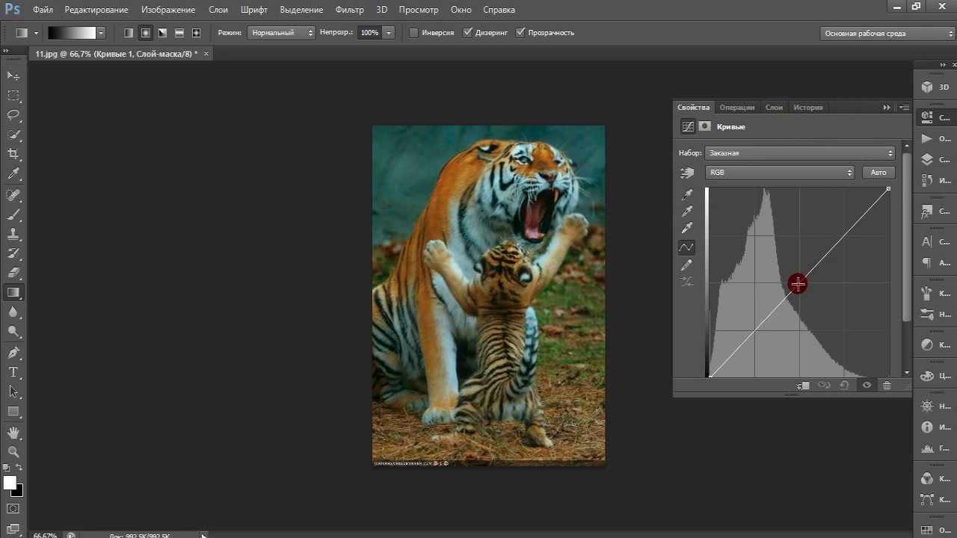Viewport: 957px width, 538px height.
Task: Select the Eyedropper tool in left toolbar
Action: (x=13, y=173)
